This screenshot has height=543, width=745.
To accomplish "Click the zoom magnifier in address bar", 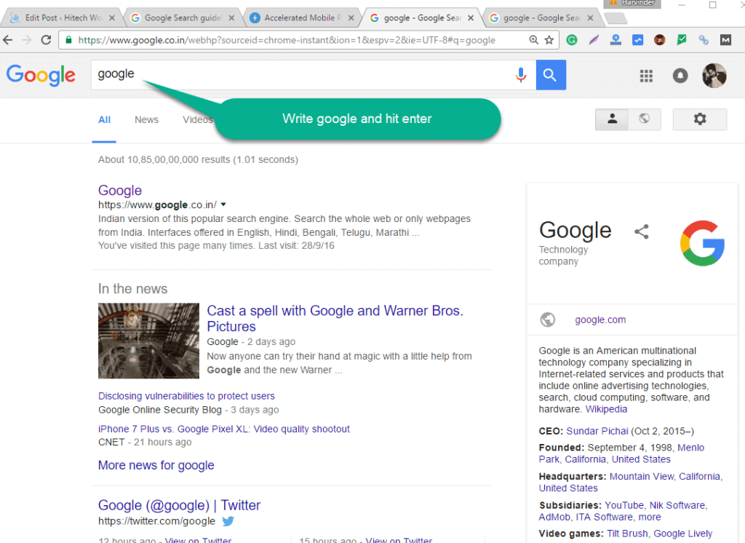I will pos(533,40).
